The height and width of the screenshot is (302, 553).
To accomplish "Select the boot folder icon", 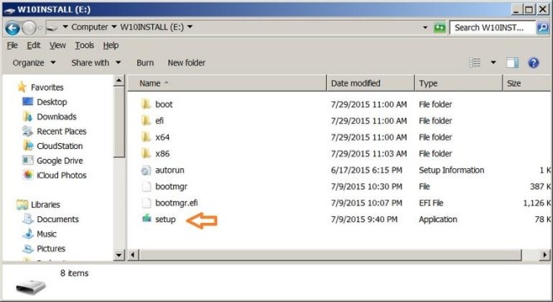I will pos(146,104).
